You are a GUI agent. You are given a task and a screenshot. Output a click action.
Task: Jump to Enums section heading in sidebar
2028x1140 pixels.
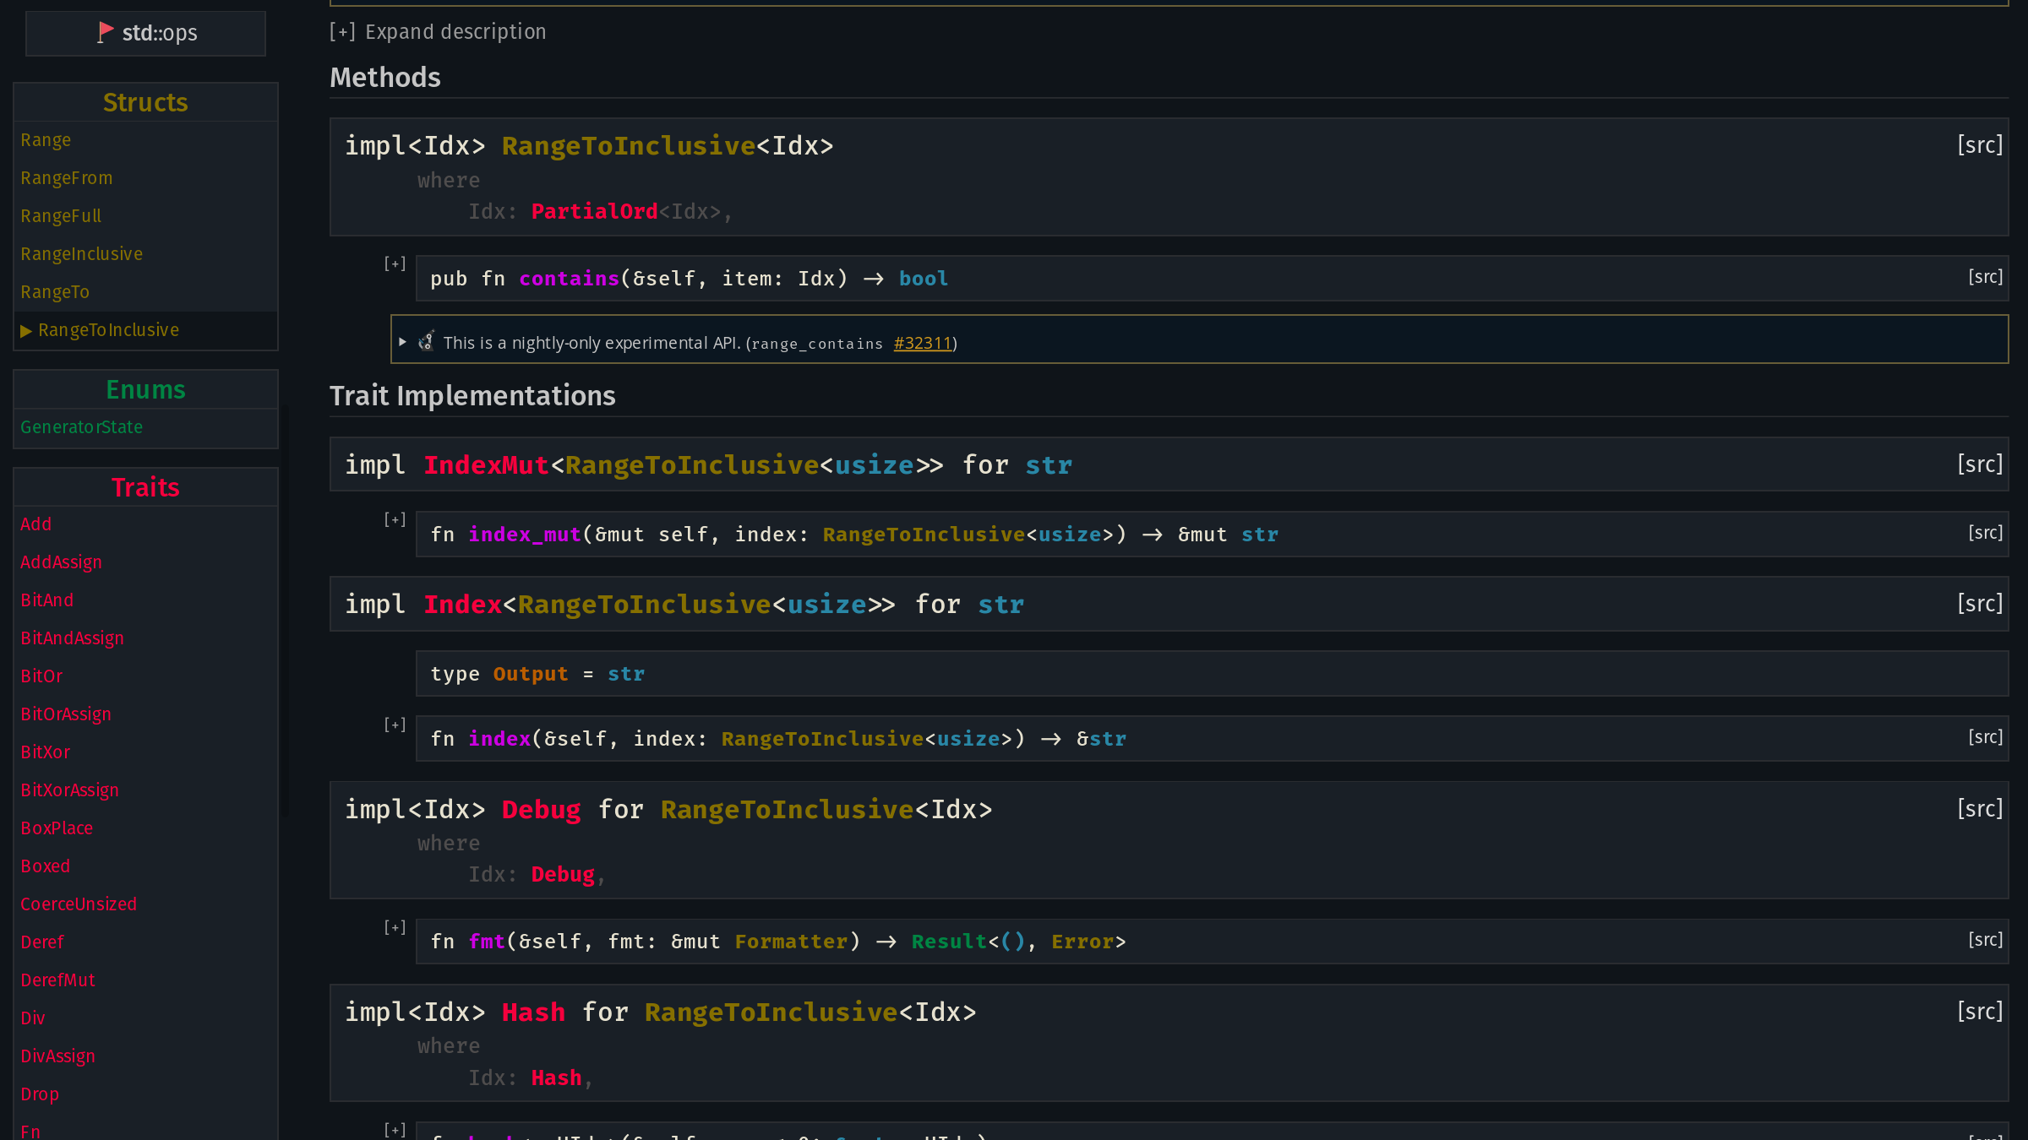[x=145, y=389]
